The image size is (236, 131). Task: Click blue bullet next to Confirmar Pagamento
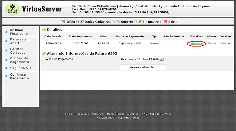[6, 76]
